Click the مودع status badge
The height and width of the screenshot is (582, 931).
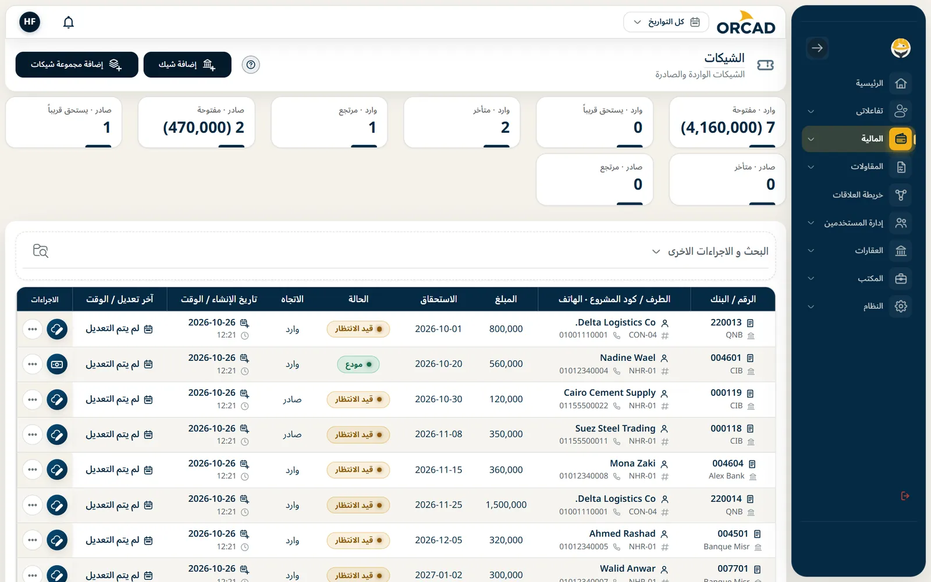click(358, 364)
